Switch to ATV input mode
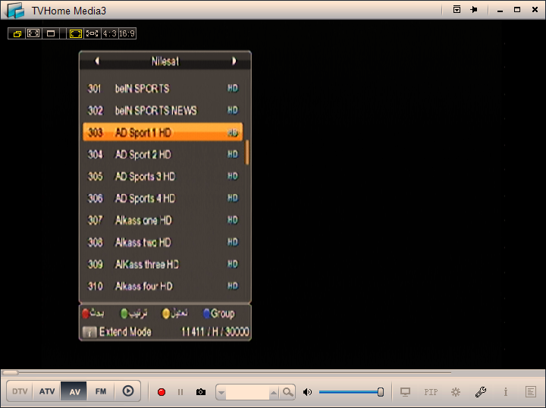546x408 pixels. click(47, 391)
